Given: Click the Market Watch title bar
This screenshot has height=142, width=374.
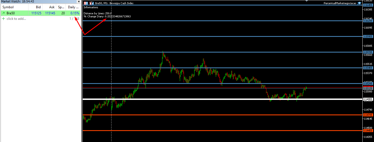Looking at the screenshot, I should coord(39,2).
